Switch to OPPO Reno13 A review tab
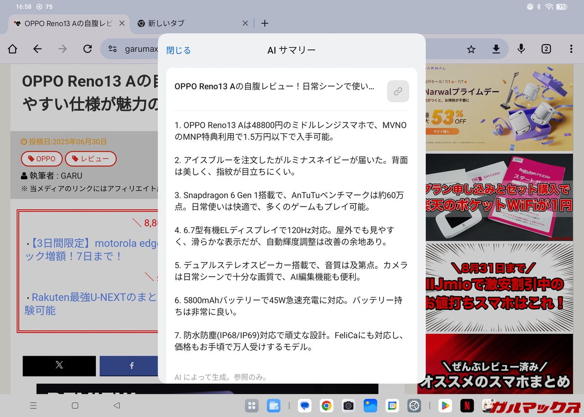 68,23
